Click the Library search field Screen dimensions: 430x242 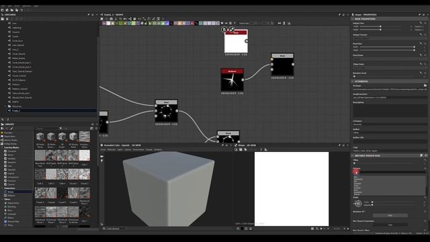coord(47,128)
